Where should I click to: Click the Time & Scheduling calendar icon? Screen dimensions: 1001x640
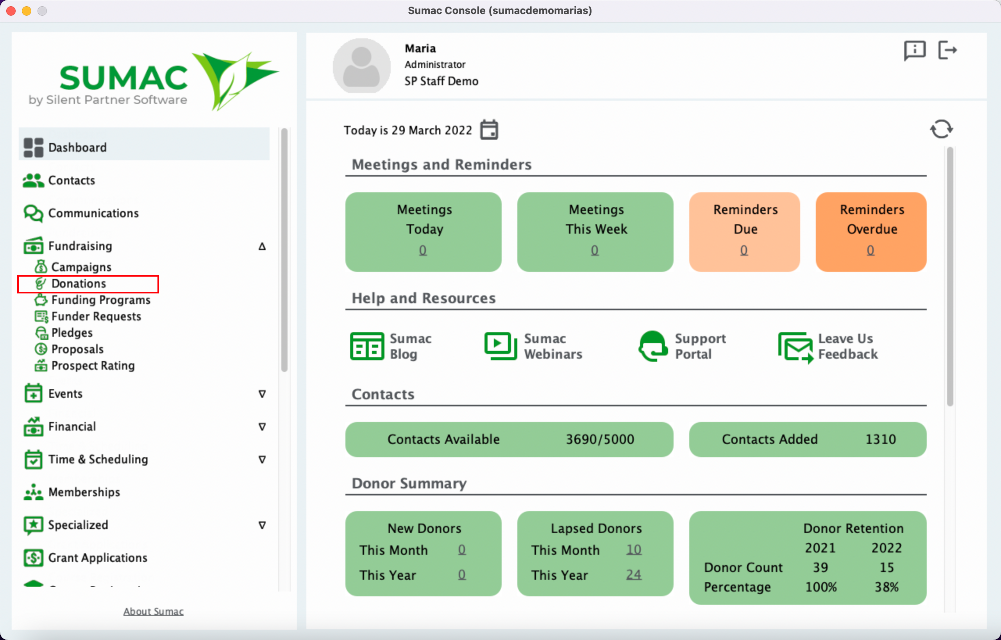33,459
